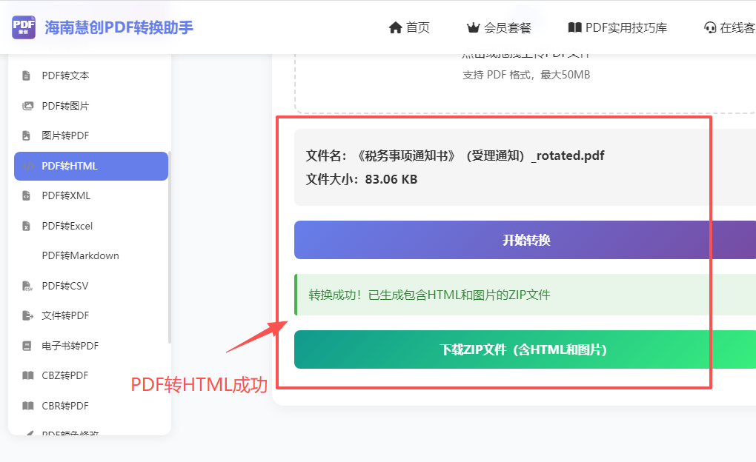Click the export file icon beside 文件转PDF

pyautogui.click(x=28, y=315)
